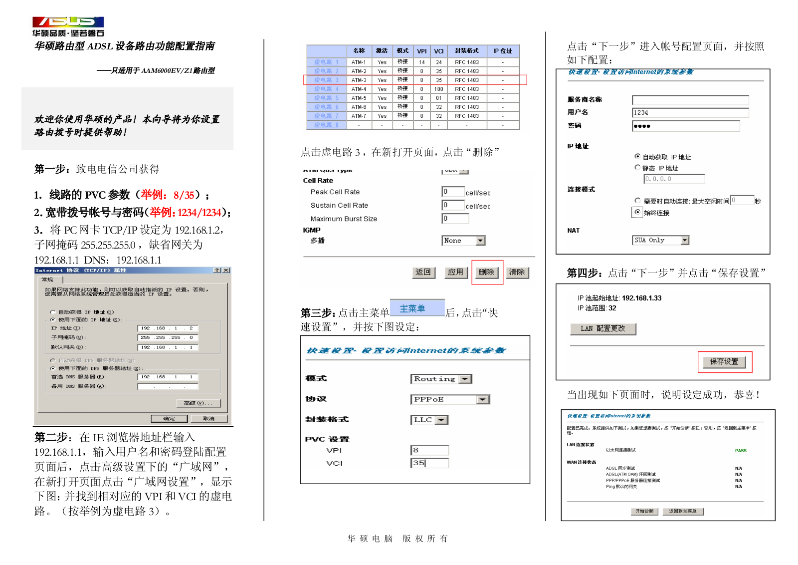Screen dimensions: 798x565
Task: Click the Maximum Burst Size field
Action: click(455, 219)
